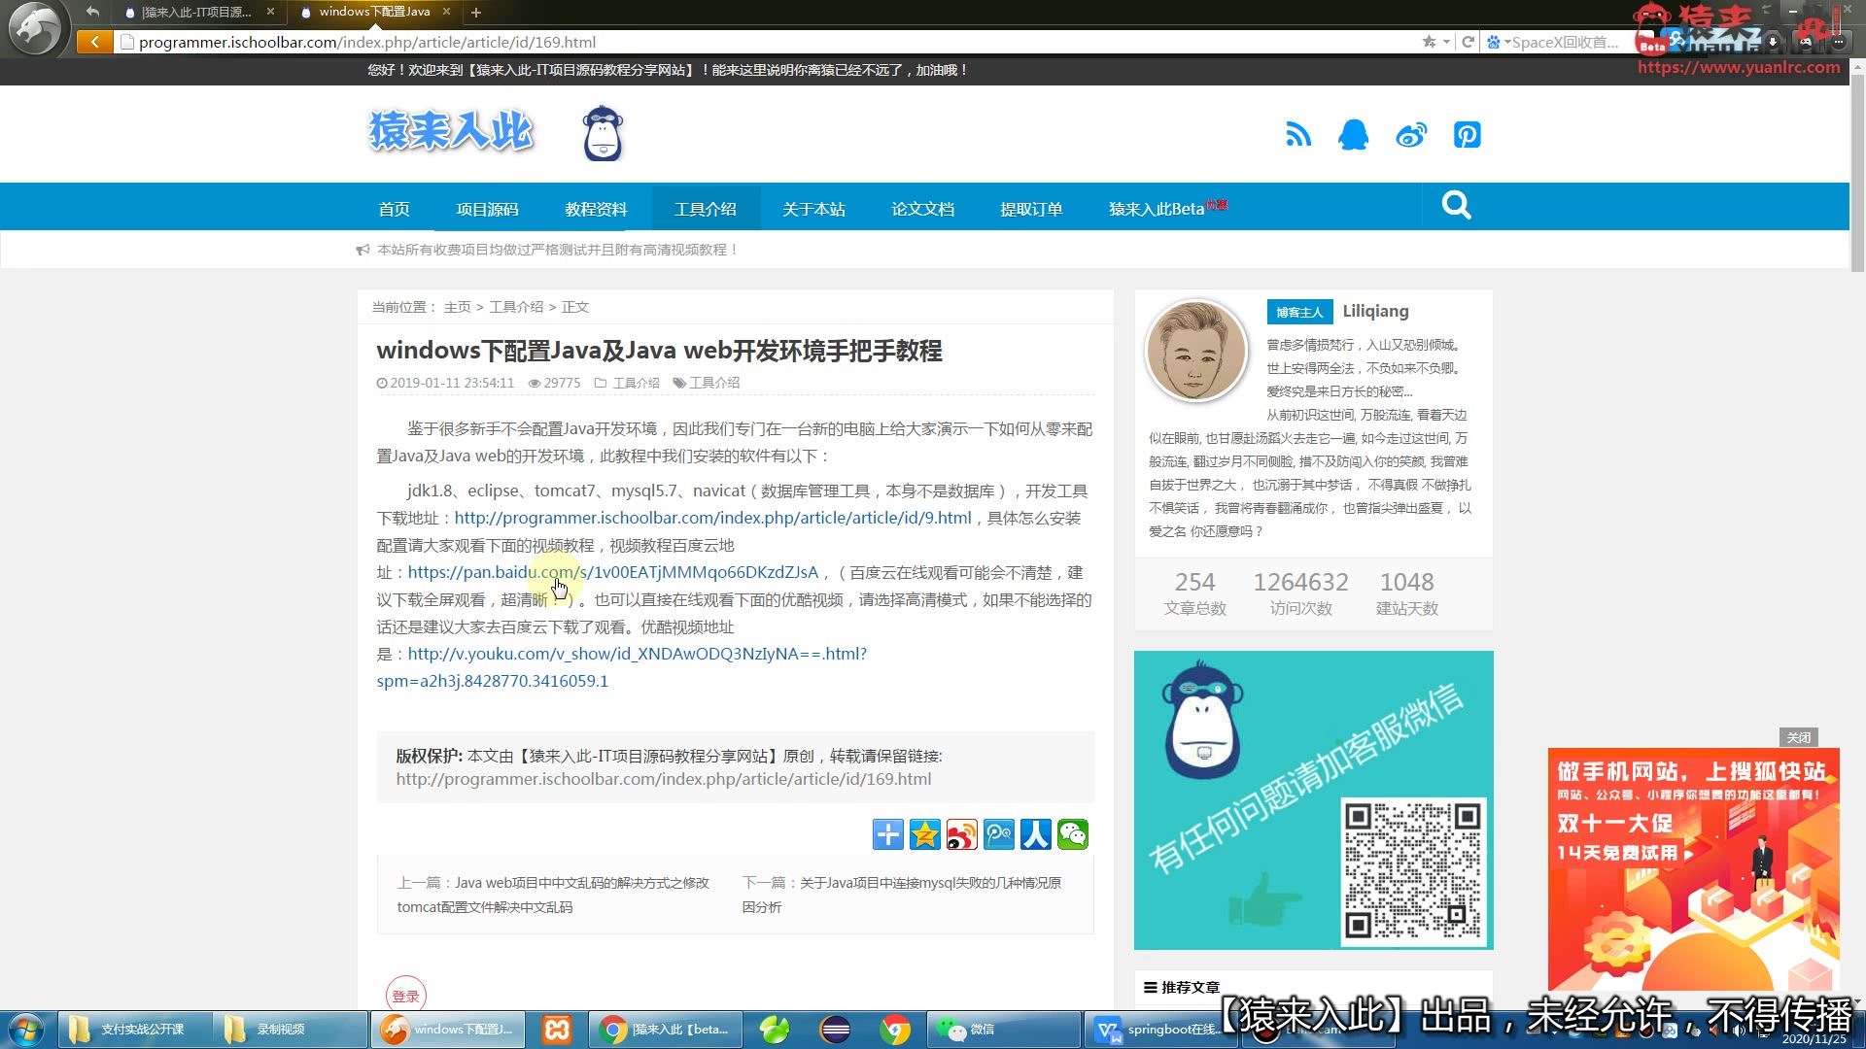This screenshot has width=1866, height=1049.
Task: Share to Qzone star icon
Action: pos(924,834)
